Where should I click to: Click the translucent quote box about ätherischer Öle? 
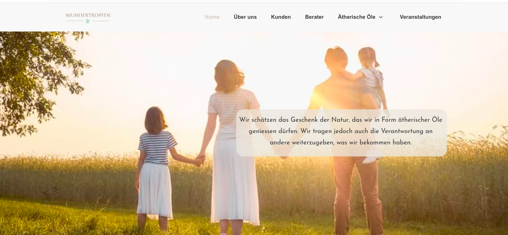342,133
